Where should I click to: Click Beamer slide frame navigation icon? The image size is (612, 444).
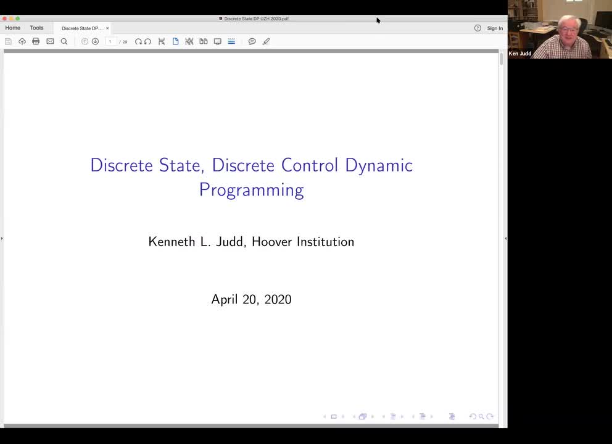334,417
